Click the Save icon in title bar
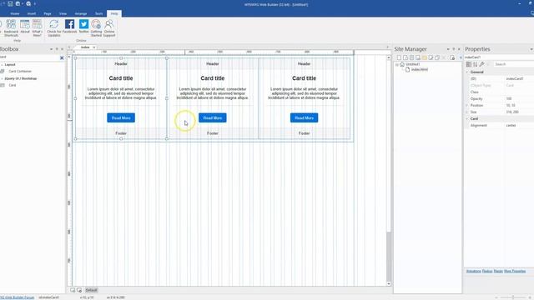Screen dimensions: 534x300 coord(10,3)
